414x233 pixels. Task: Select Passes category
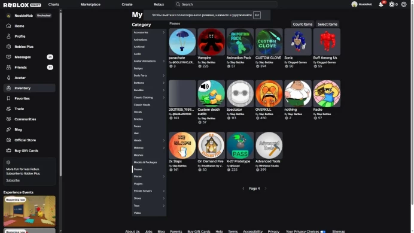149,170
